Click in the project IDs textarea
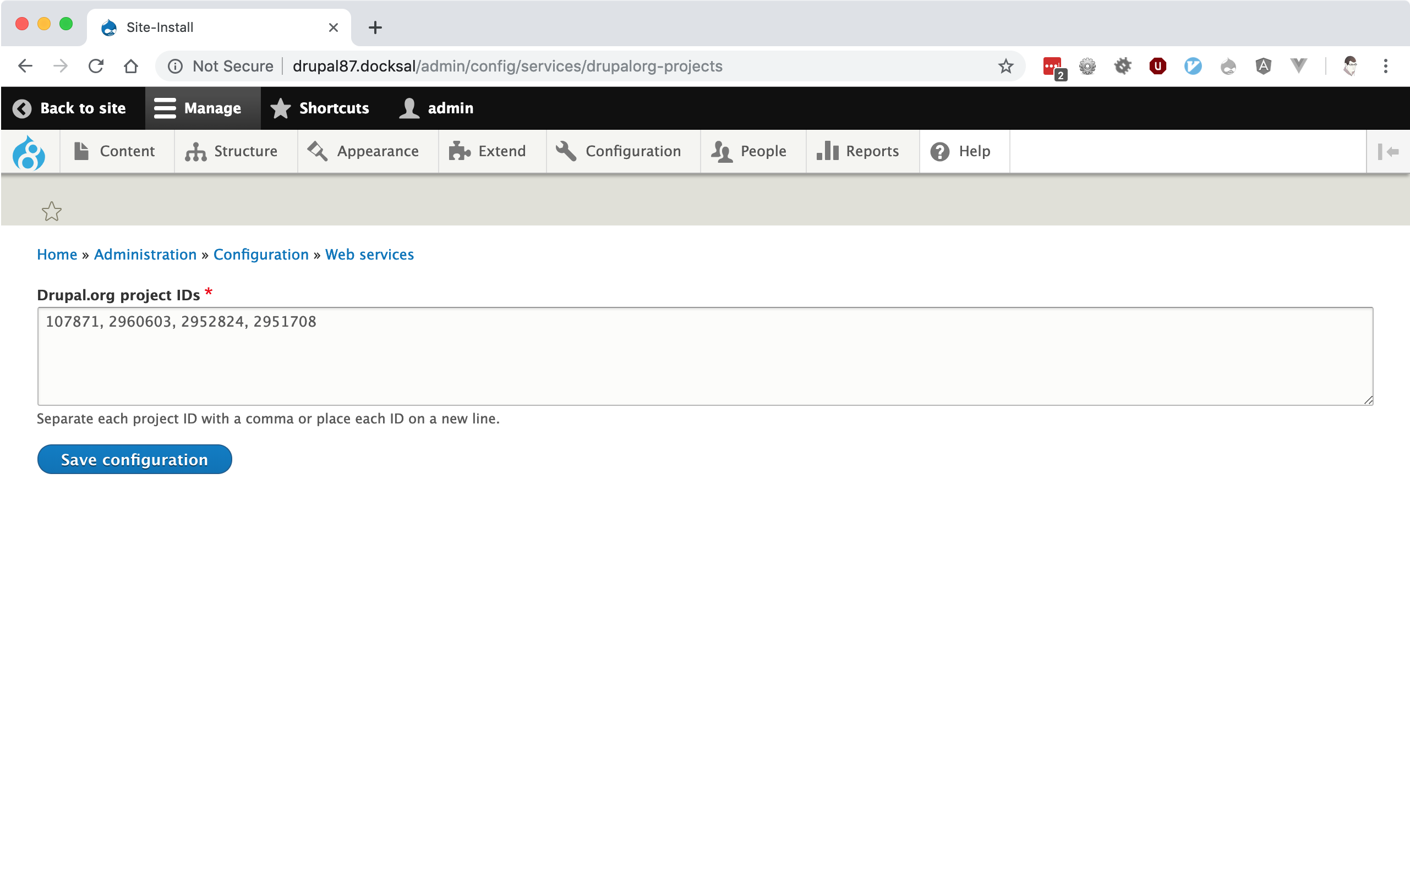The image size is (1410, 881). pyautogui.click(x=704, y=356)
